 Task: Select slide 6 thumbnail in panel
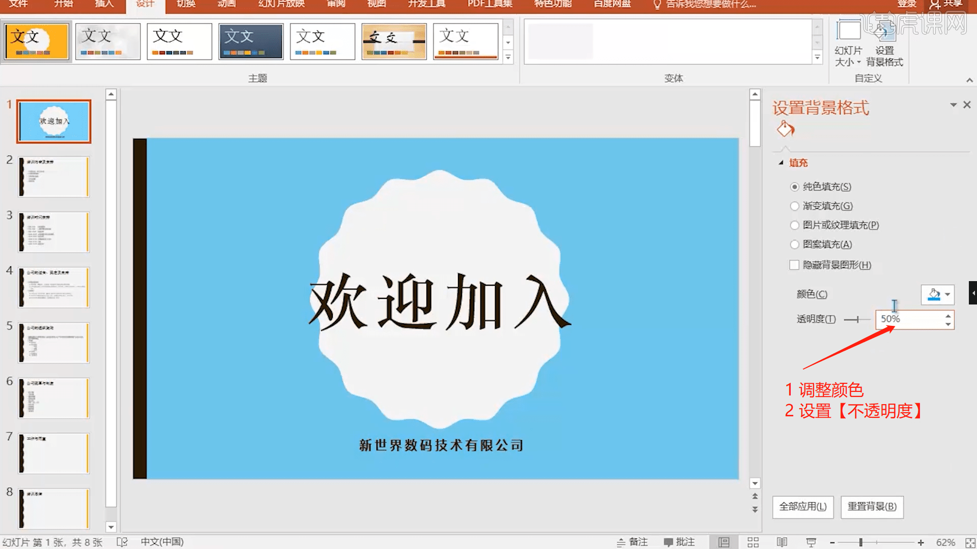[53, 398]
